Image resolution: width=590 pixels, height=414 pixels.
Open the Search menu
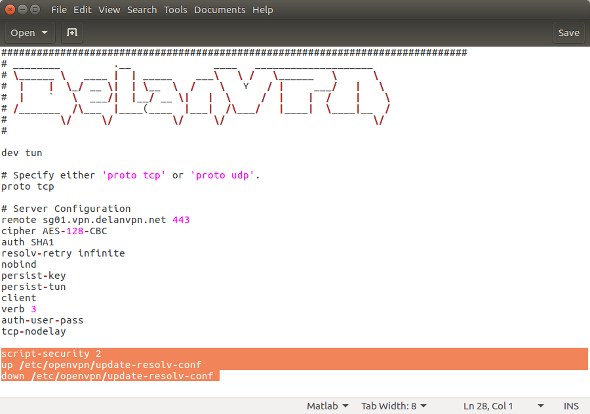pyautogui.click(x=142, y=10)
